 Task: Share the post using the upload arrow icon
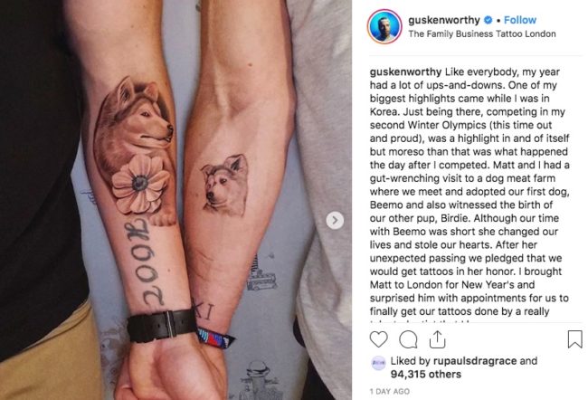[437, 339]
